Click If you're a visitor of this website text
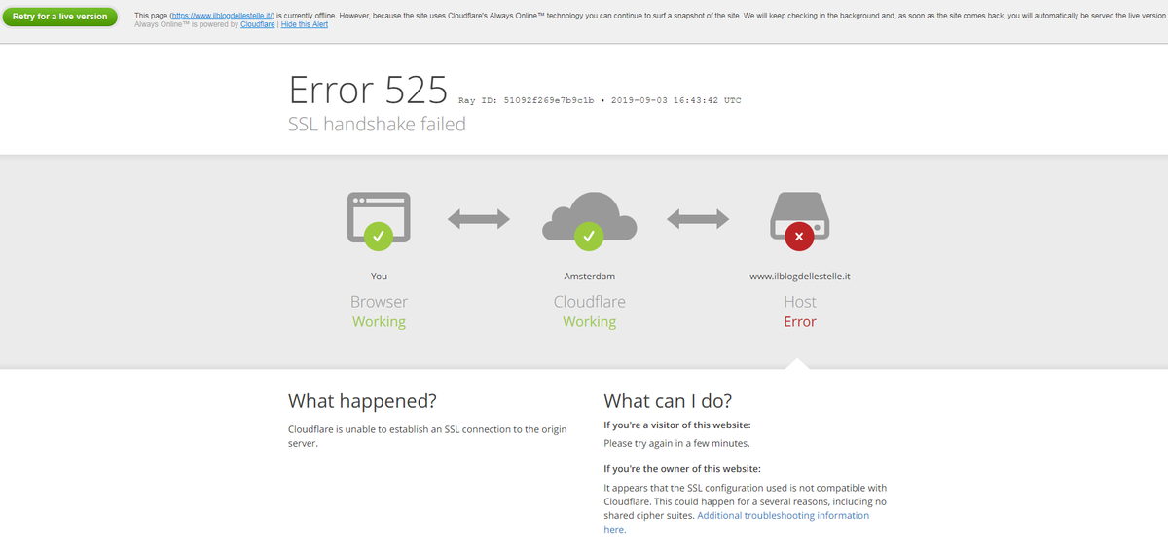Screen dimensions: 1168x554 click(x=677, y=425)
